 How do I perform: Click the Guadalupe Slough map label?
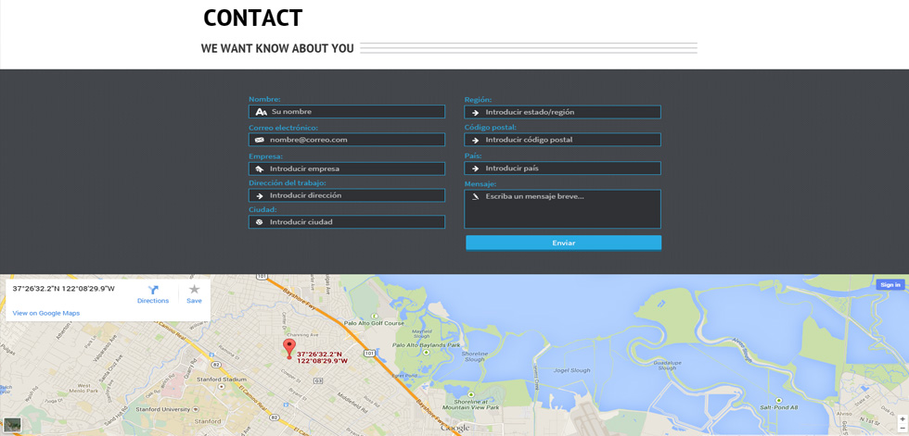pyautogui.click(x=667, y=365)
